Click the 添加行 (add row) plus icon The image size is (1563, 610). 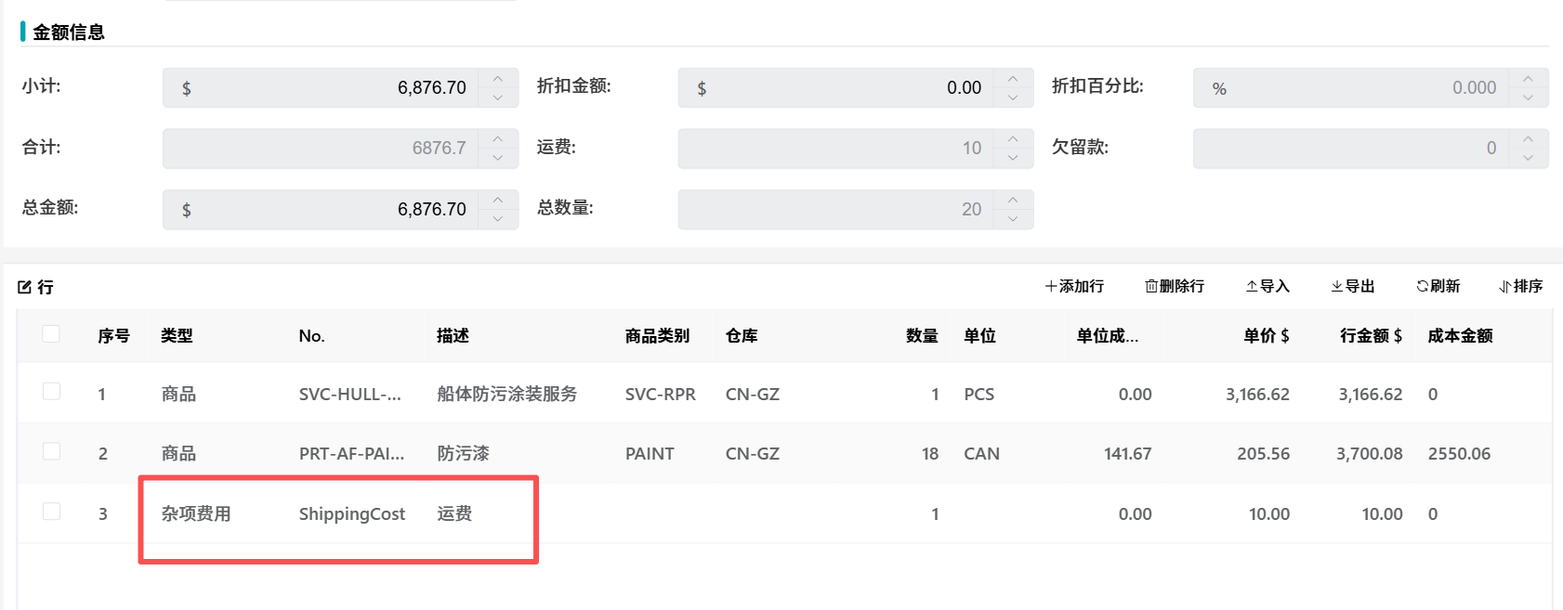[x=1051, y=287]
